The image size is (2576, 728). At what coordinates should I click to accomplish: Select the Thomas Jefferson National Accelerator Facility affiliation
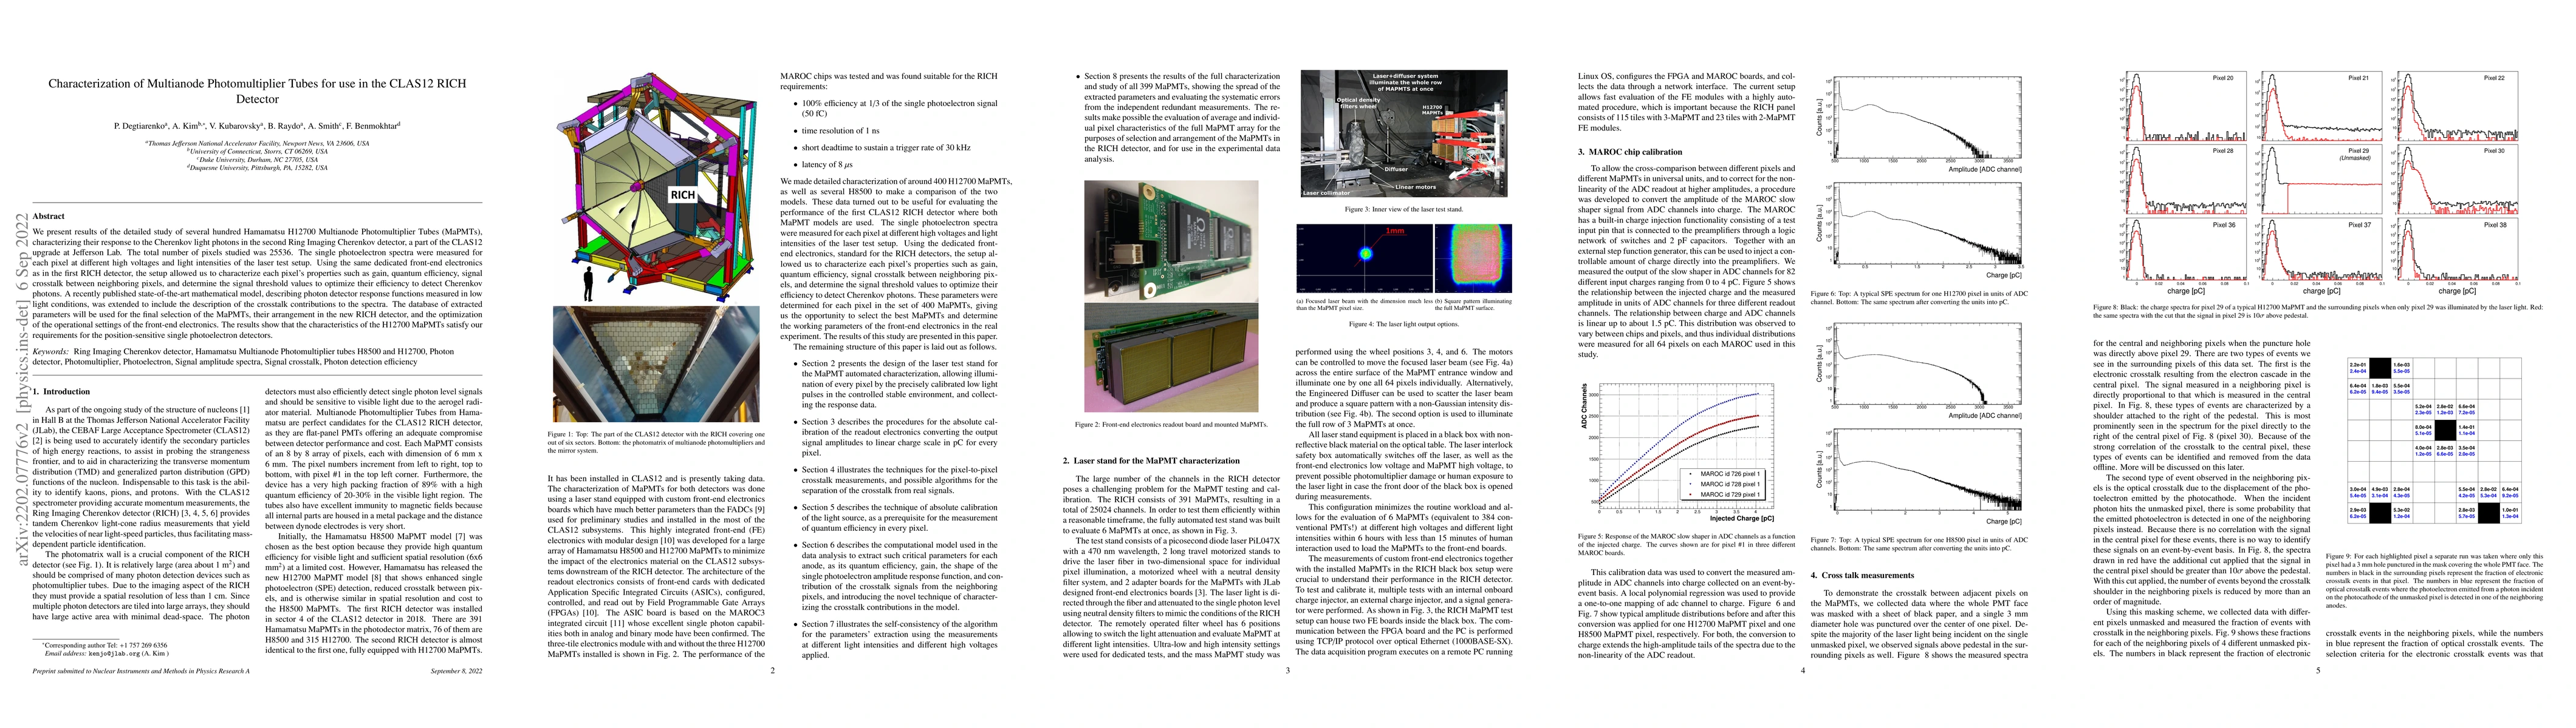pyautogui.click(x=257, y=144)
